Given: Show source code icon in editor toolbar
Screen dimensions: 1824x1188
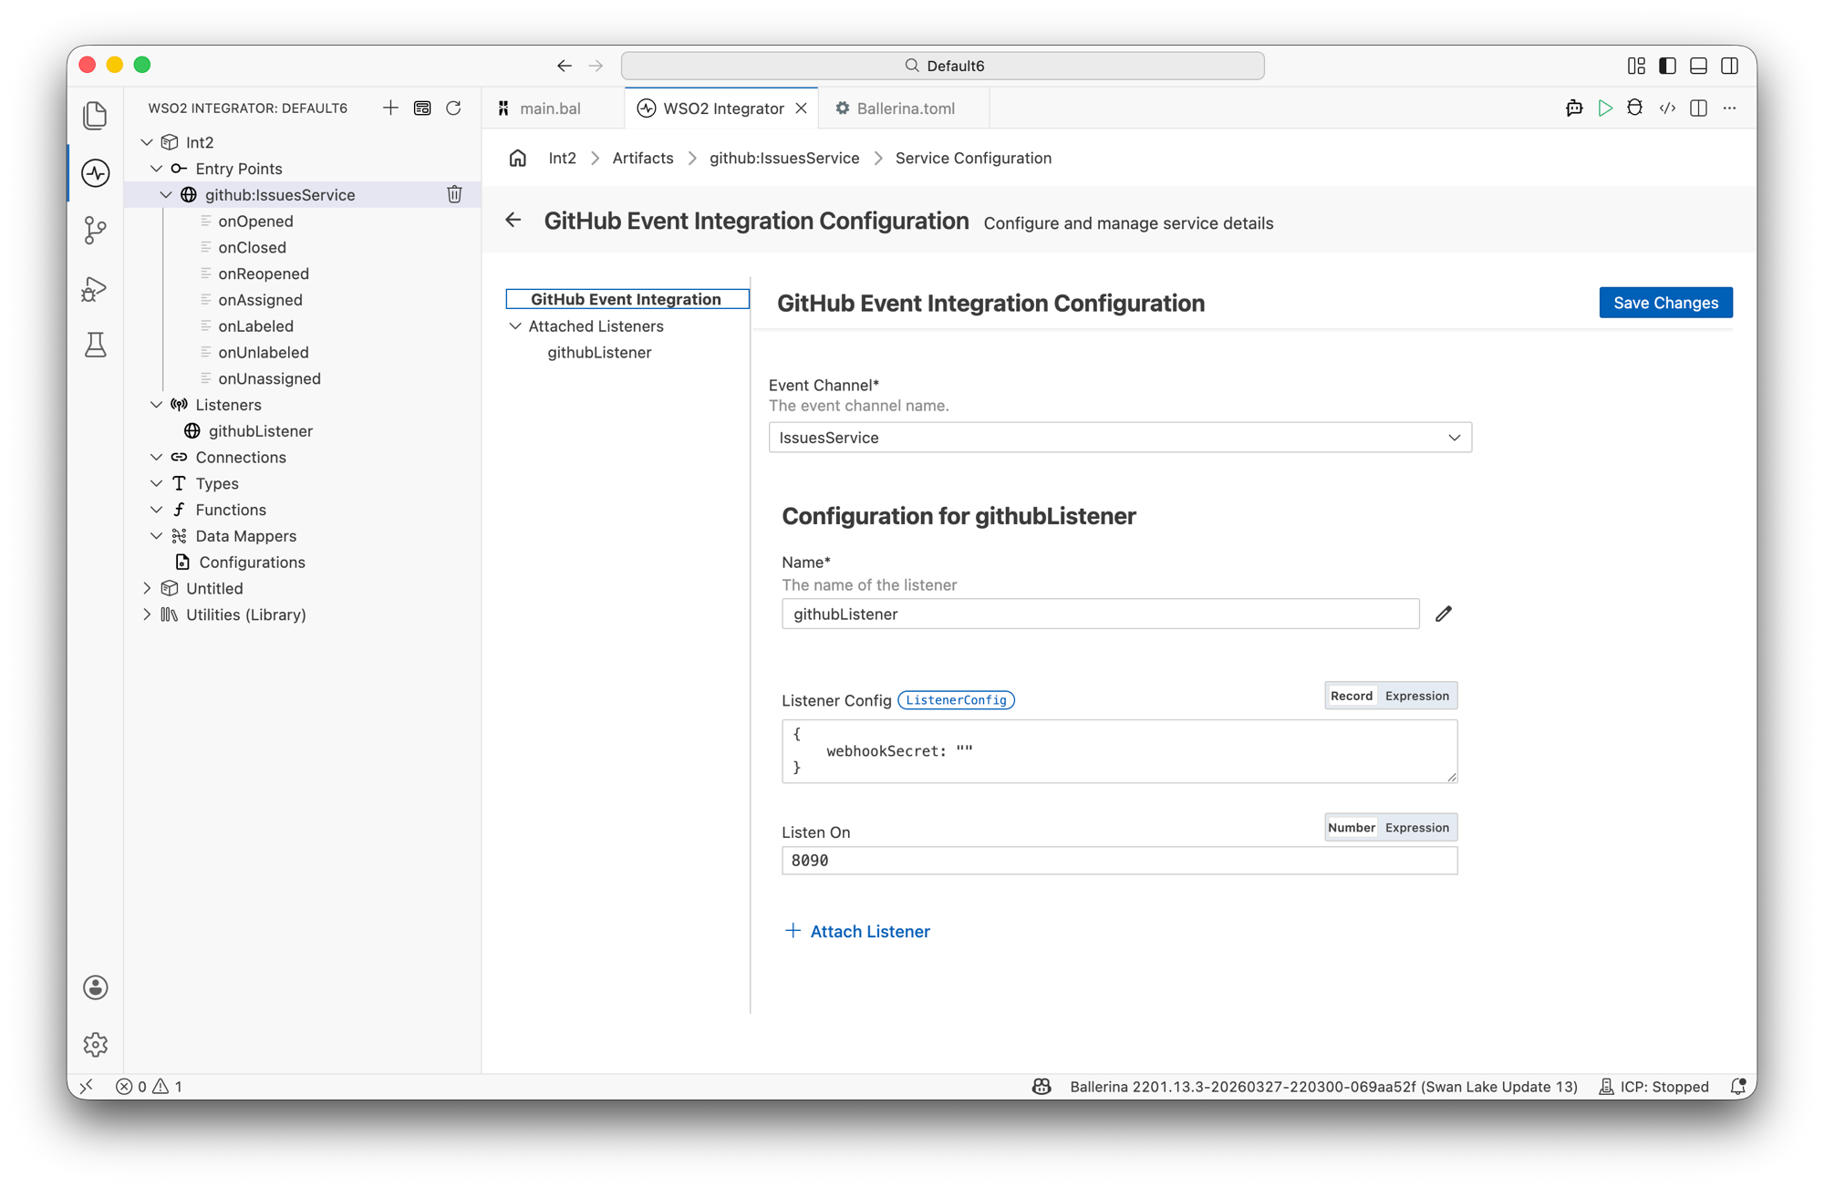Looking at the screenshot, I should (x=1667, y=108).
